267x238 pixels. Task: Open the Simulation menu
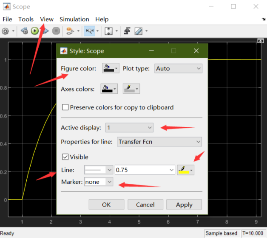[74, 19]
